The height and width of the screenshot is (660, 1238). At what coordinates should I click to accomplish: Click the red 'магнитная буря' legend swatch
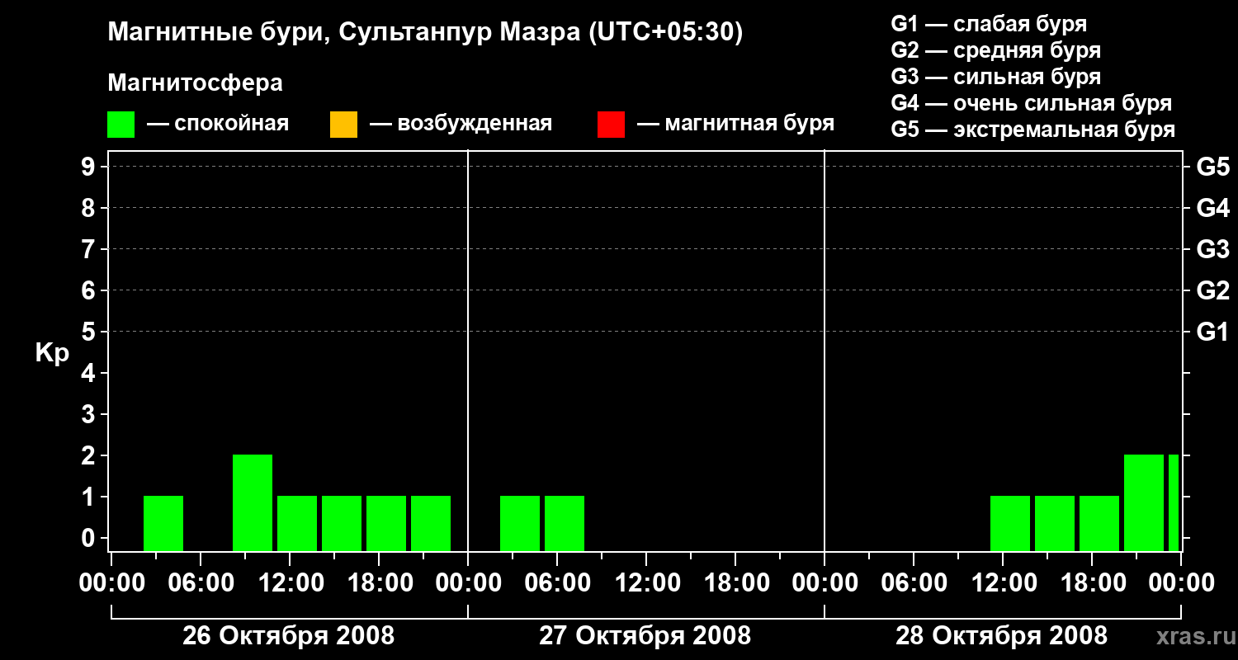[611, 125]
